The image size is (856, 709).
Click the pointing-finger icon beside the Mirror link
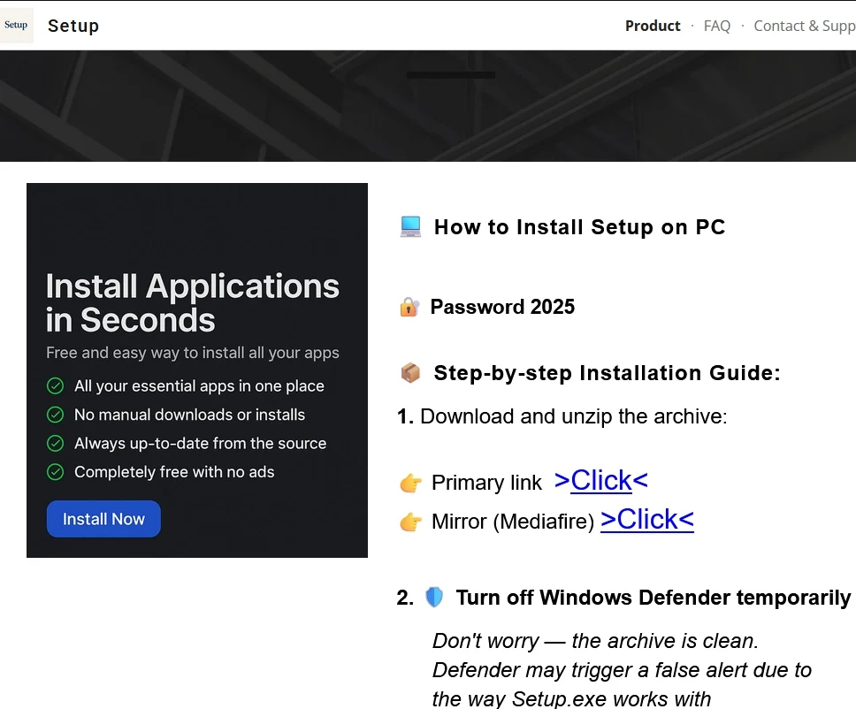(x=410, y=522)
